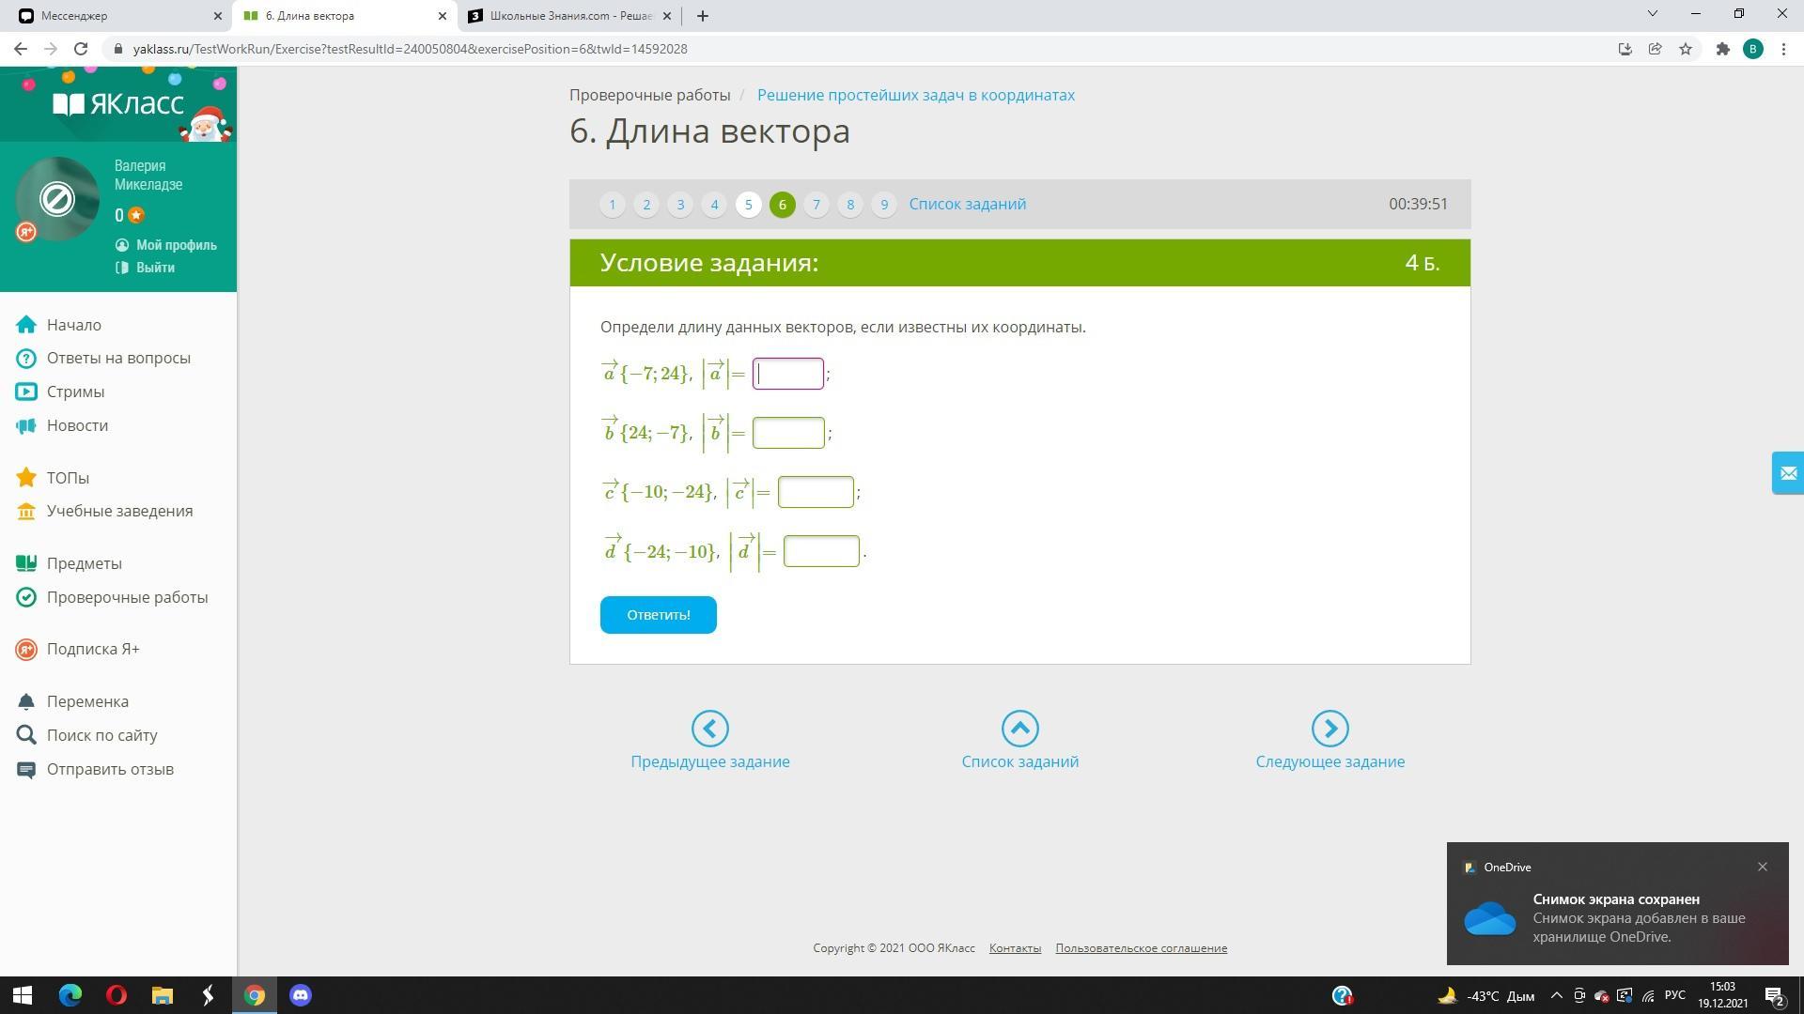The height and width of the screenshot is (1014, 1804).
Task: Click the Следующее задание arrow icon
Action: tap(1330, 729)
